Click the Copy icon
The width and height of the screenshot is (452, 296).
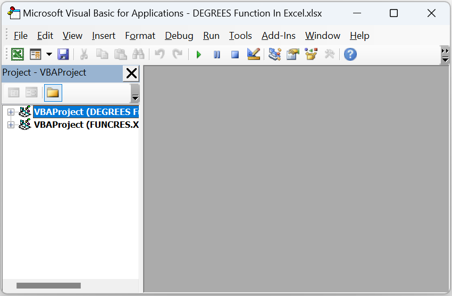(102, 54)
